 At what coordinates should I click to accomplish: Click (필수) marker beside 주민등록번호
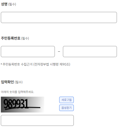25,38
